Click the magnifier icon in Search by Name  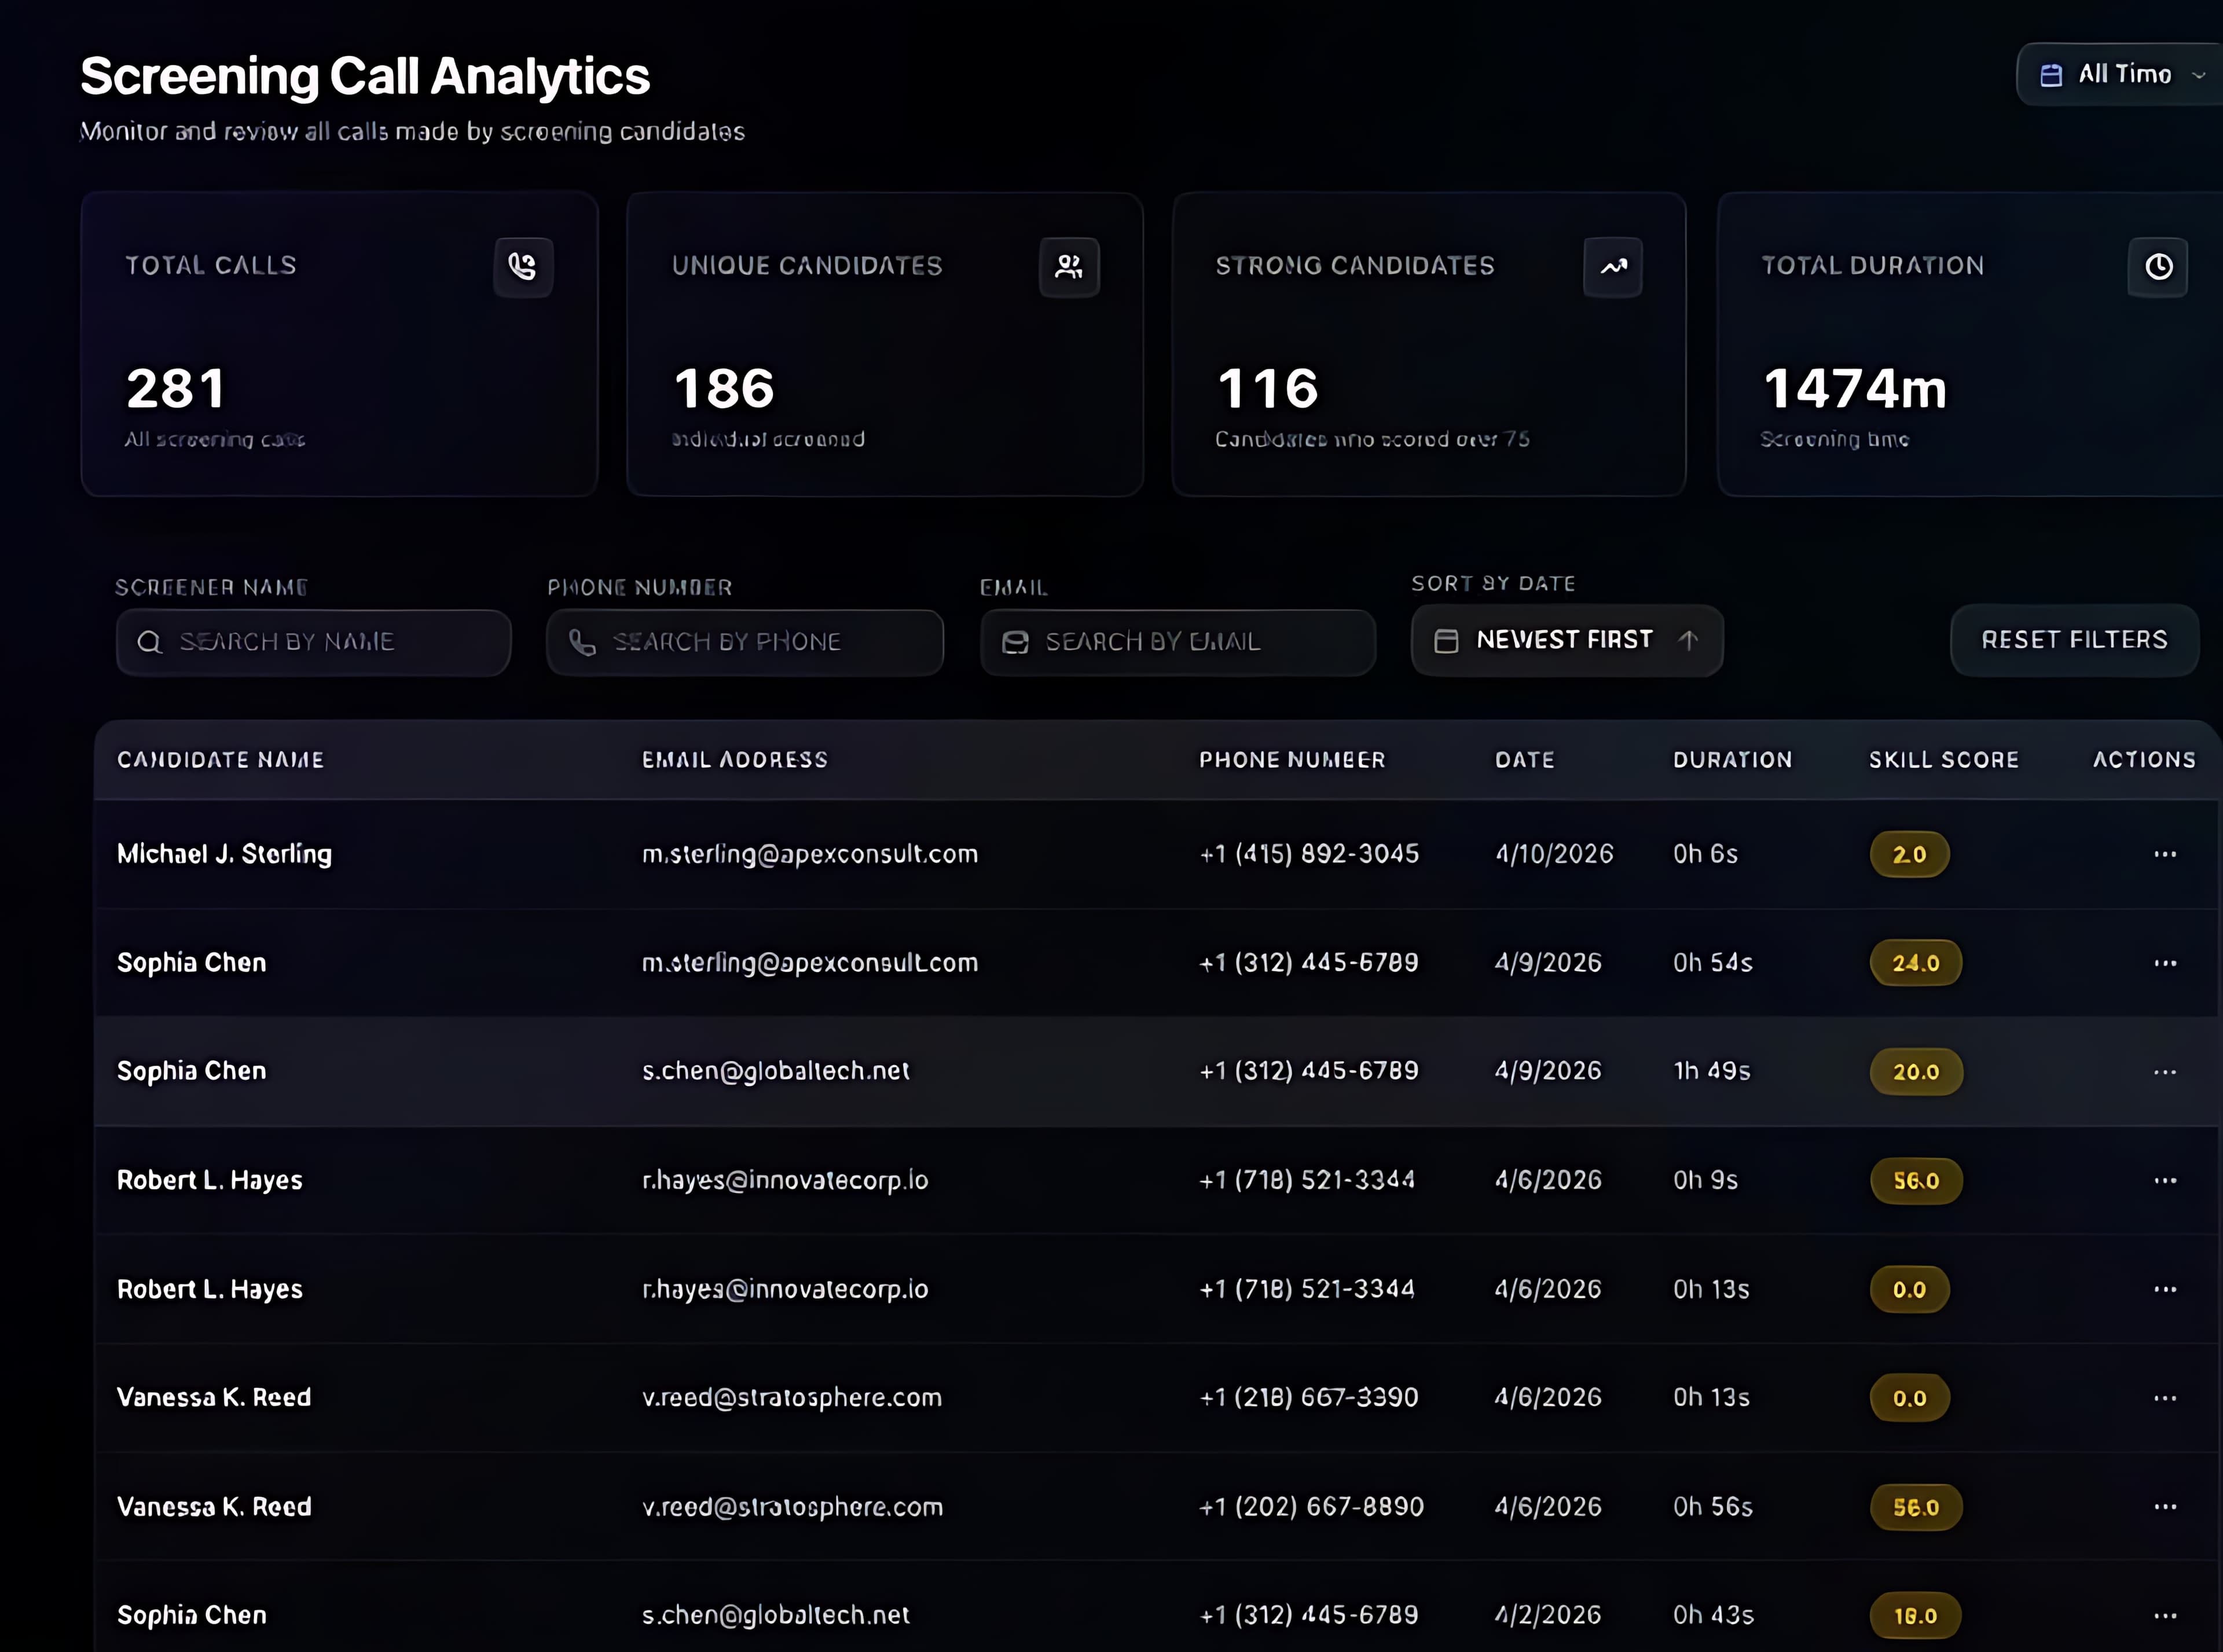pos(151,642)
